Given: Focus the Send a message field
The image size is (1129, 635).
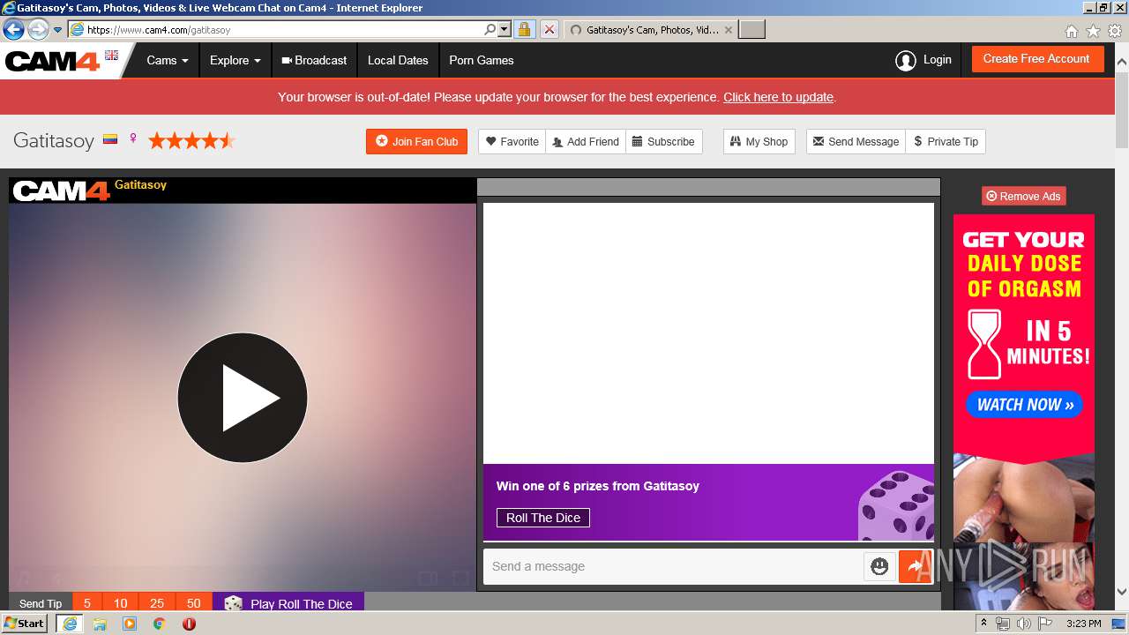Looking at the screenshot, I should click(673, 566).
